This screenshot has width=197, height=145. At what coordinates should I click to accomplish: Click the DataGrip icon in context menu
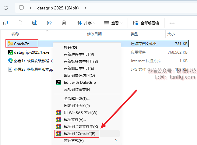[x=58, y=82]
